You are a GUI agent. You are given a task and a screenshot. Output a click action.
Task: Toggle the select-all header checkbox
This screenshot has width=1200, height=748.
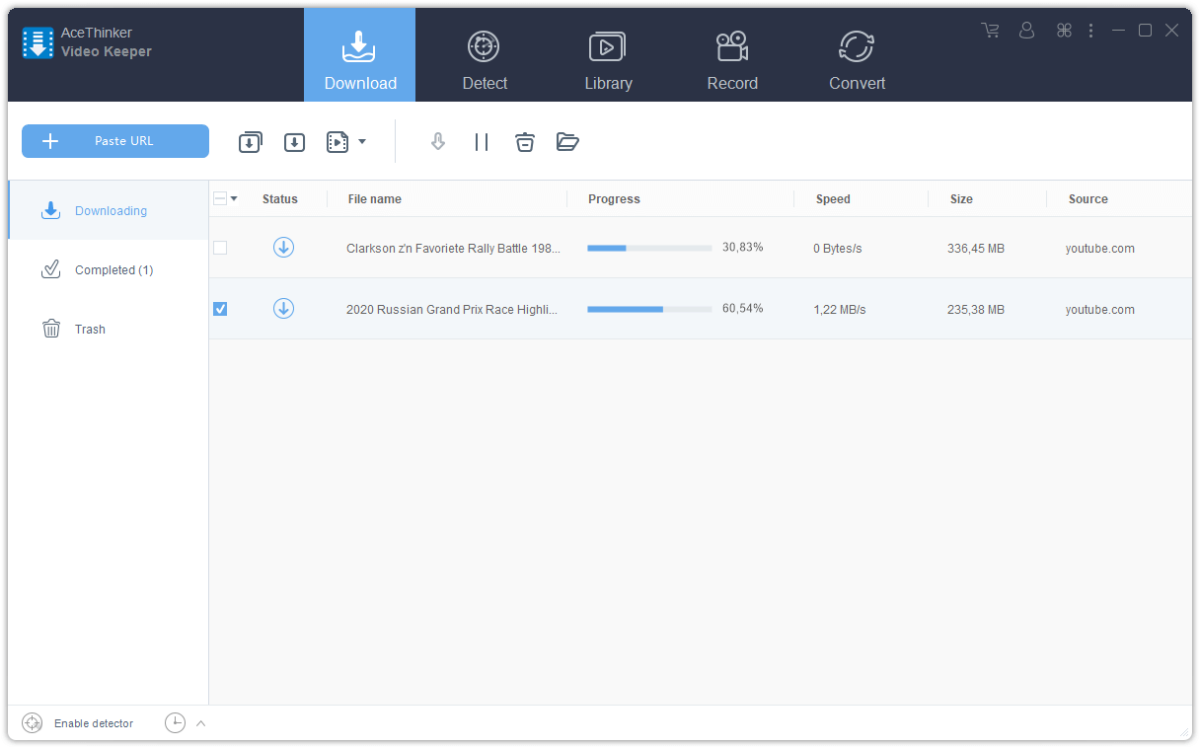pos(220,198)
